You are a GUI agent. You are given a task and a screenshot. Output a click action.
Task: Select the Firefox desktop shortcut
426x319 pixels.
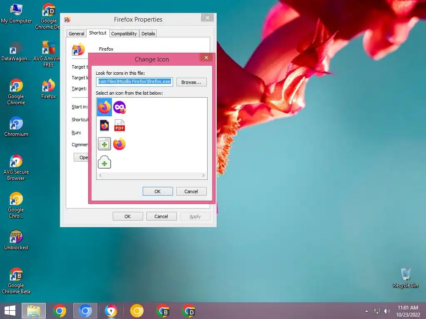pyautogui.click(x=48, y=89)
